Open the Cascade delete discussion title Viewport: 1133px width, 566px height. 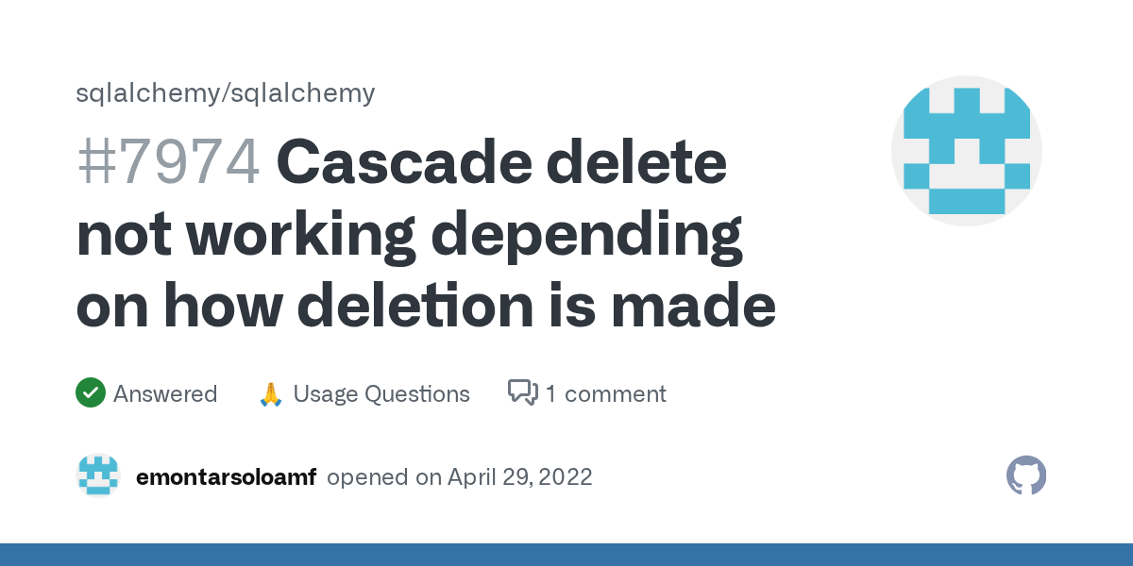click(426, 234)
